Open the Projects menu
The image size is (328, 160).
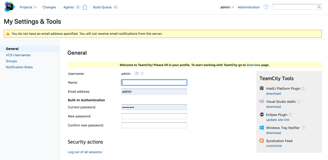tap(26, 7)
